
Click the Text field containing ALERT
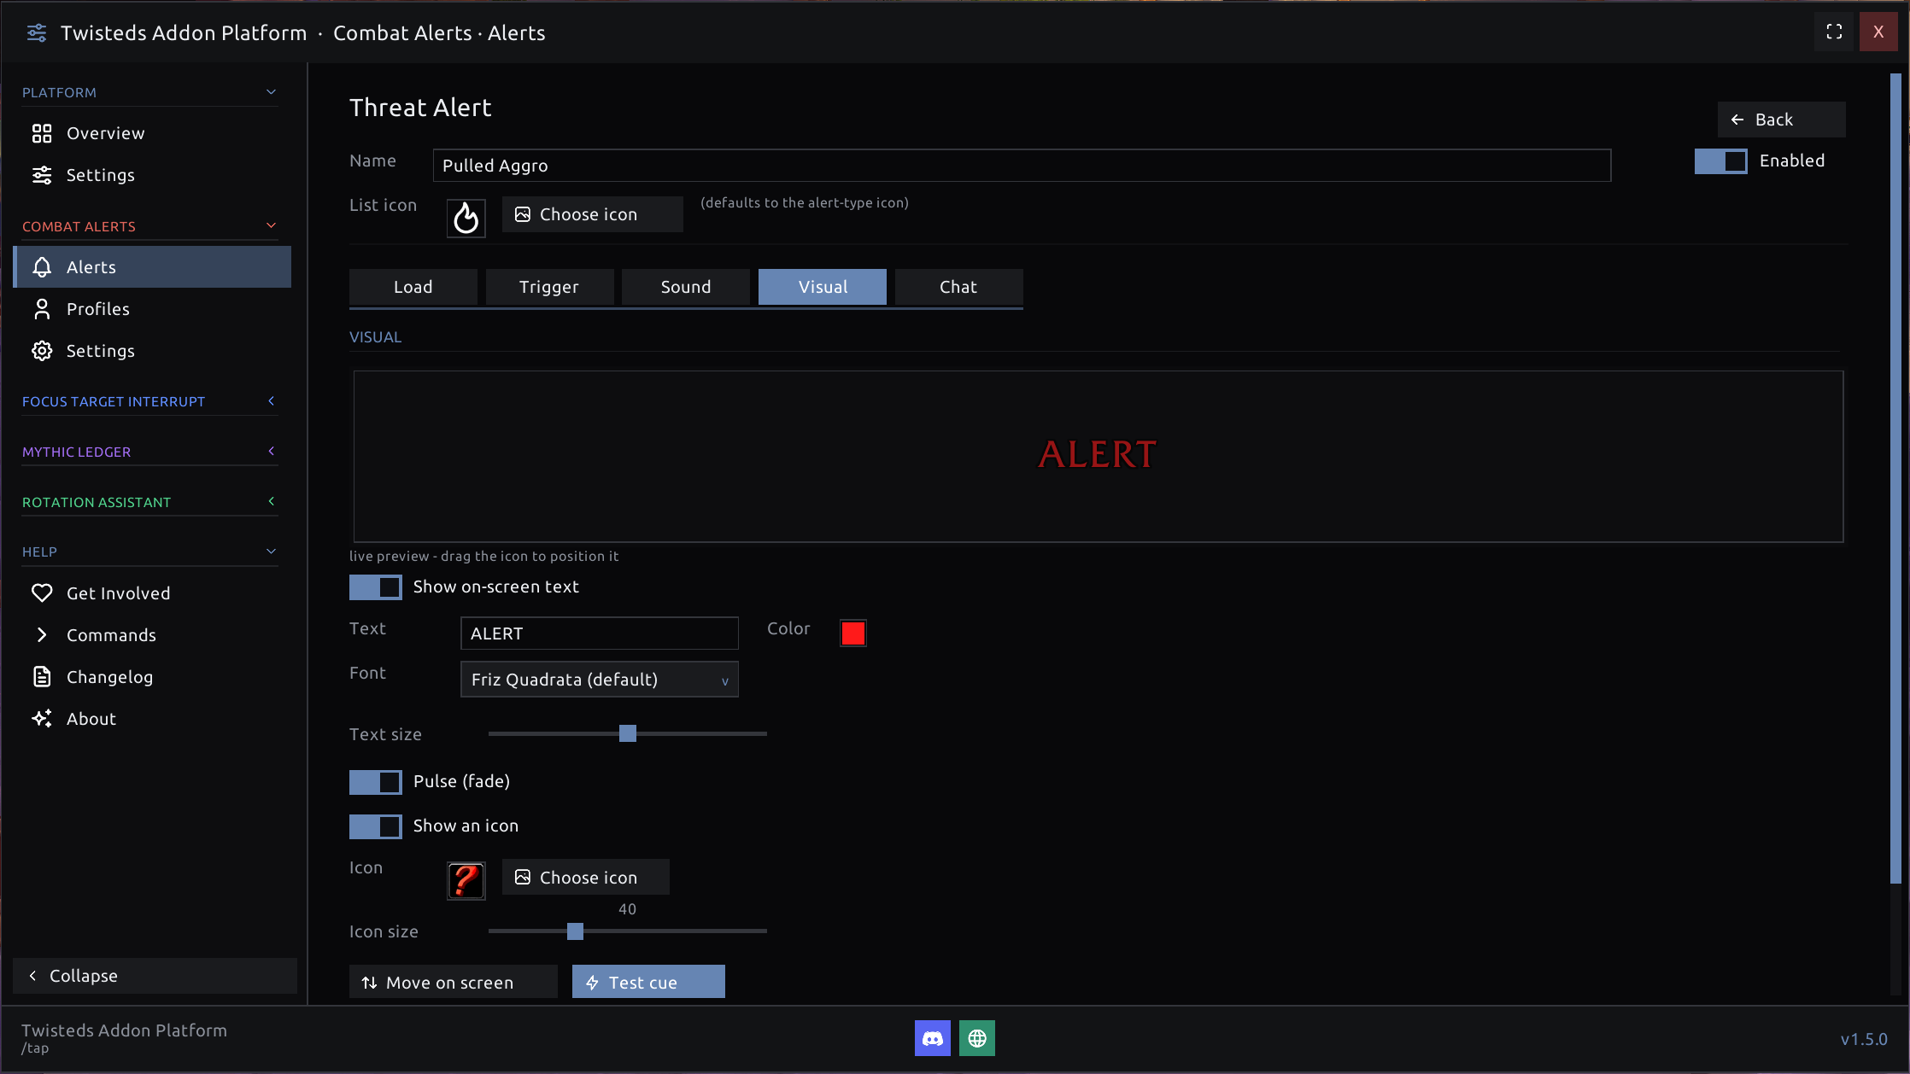pos(599,633)
